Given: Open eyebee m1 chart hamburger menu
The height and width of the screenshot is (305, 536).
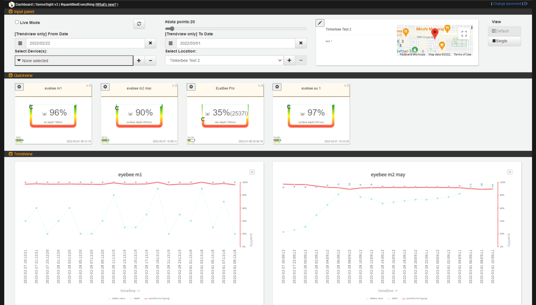Looking at the screenshot, I should (x=252, y=172).
